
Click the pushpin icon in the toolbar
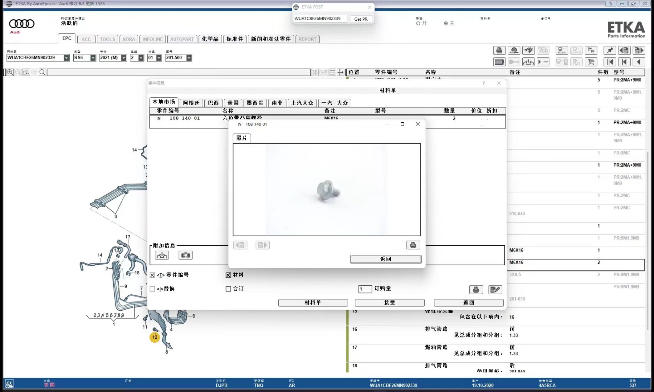610,50
